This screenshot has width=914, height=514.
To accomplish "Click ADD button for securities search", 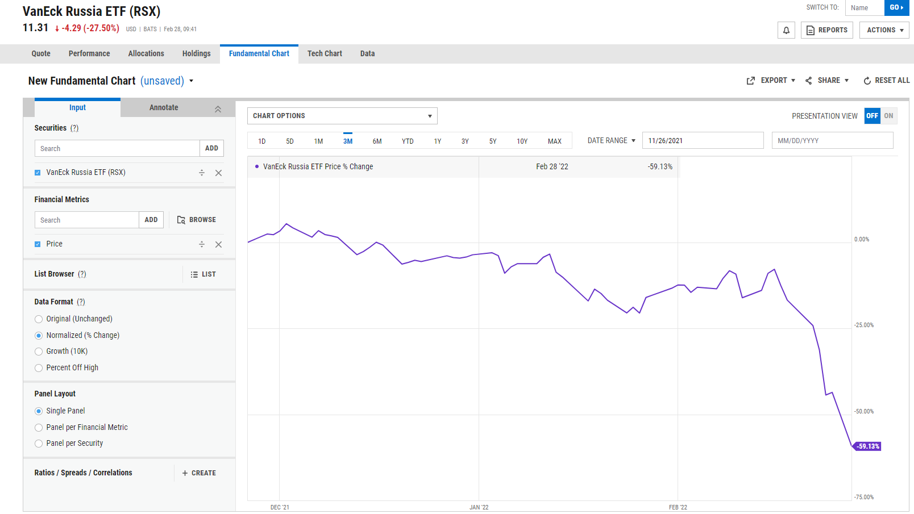I will (211, 148).
